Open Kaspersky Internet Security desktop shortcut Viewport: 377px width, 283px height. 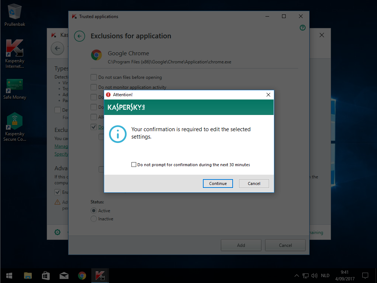pyautogui.click(x=15, y=54)
